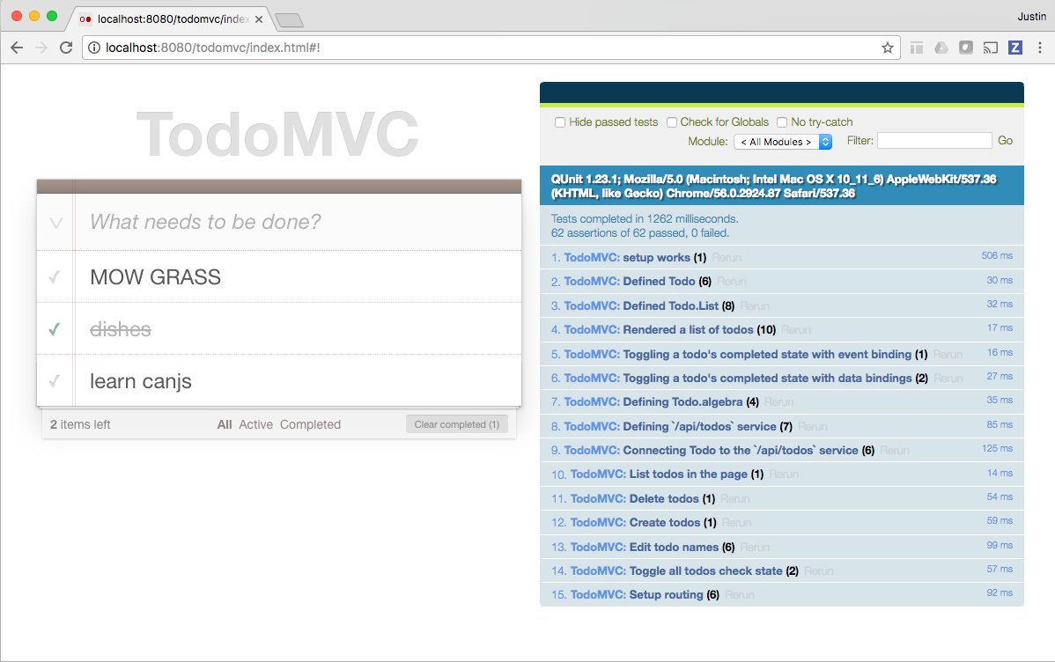Click the learn canjs todo text
This screenshot has width=1055, height=662.
141,381
